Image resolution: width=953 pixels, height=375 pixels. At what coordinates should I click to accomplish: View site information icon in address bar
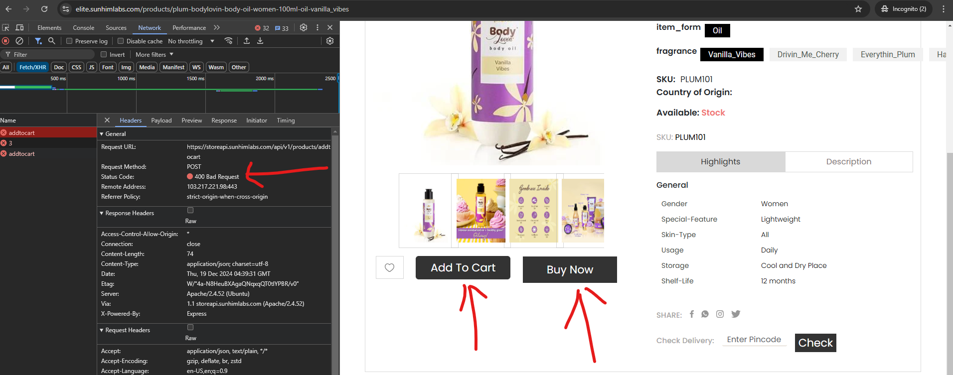pos(66,9)
